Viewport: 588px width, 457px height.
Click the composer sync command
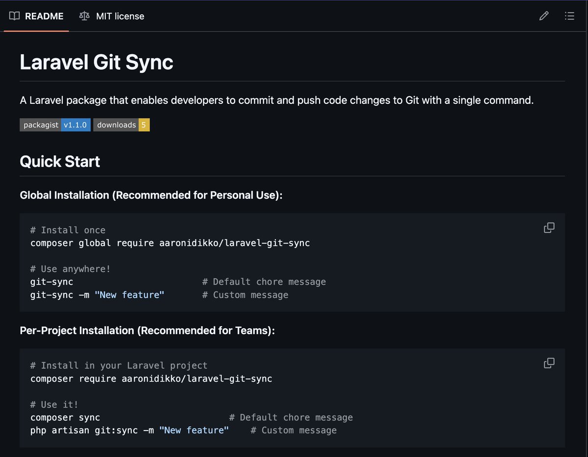(65, 418)
